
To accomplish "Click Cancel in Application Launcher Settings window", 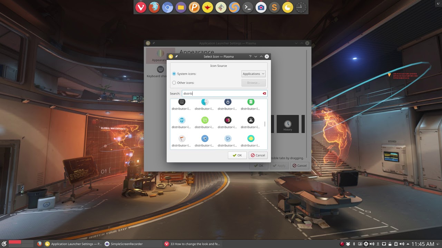I will coord(299,166).
